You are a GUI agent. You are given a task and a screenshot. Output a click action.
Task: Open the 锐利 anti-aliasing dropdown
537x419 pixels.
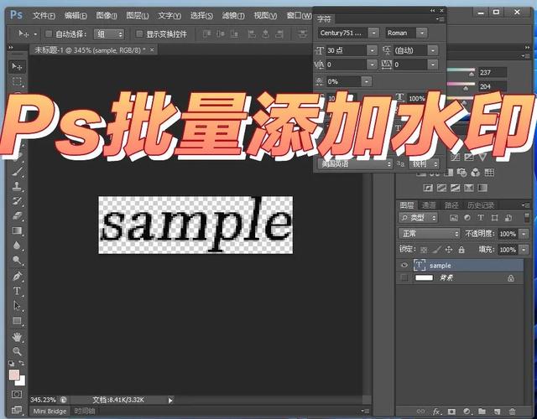pyautogui.click(x=425, y=164)
